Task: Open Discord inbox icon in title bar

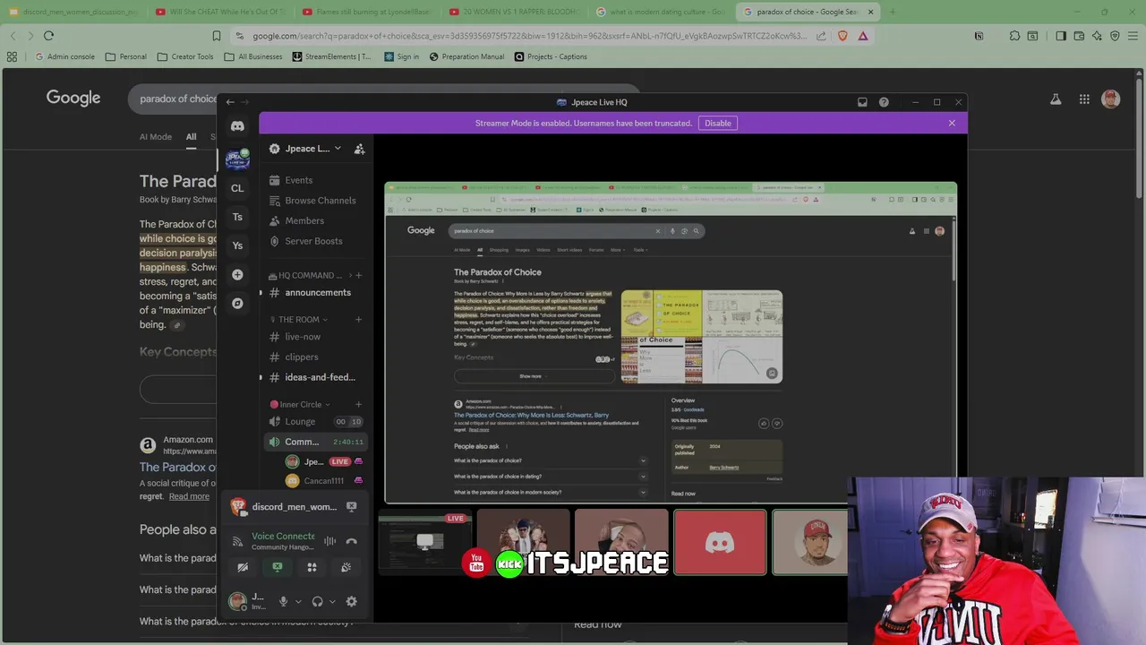Action: (862, 102)
